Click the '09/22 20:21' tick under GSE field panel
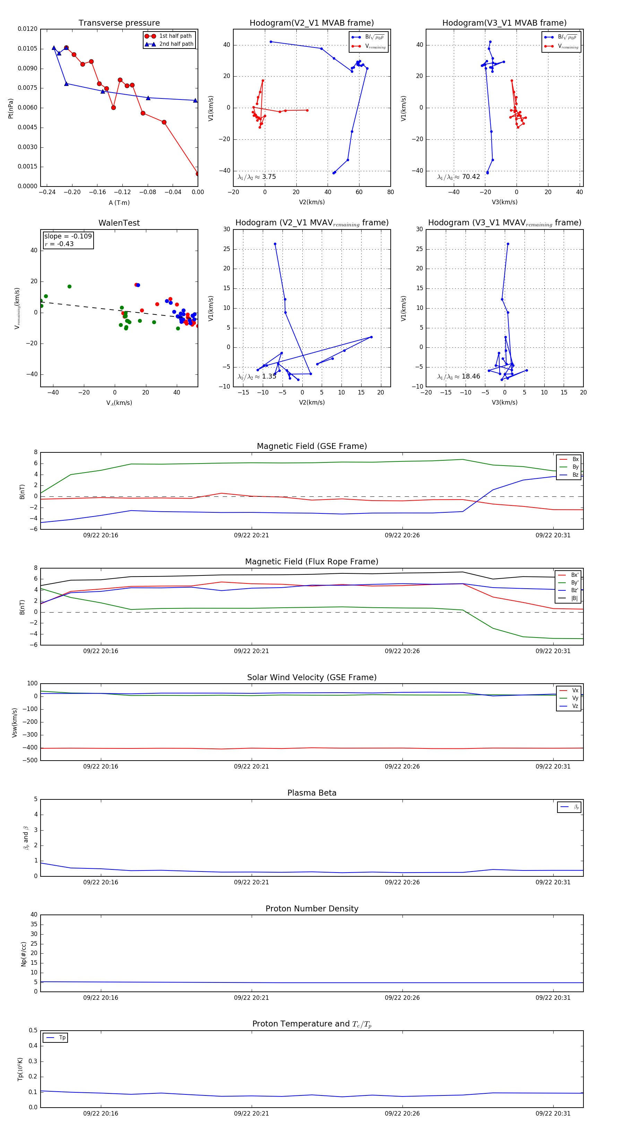 click(251, 535)
